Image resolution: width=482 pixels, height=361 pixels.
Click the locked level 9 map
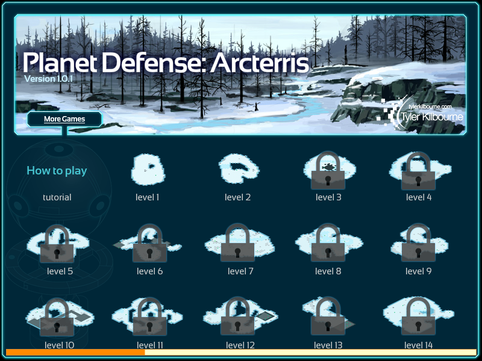click(418, 243)
